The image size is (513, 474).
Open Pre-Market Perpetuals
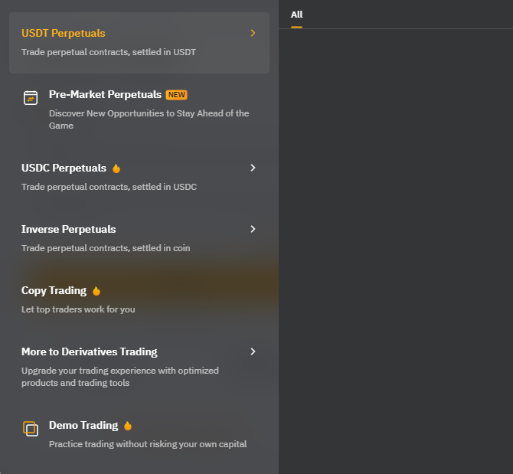(x=105, y=94)
